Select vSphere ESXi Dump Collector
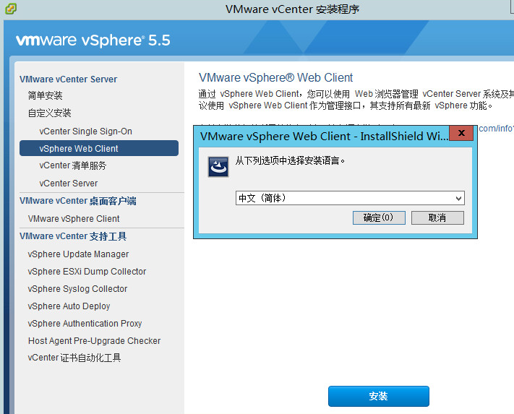The height and width of the screenshot is (414, 514). [87, 272]
